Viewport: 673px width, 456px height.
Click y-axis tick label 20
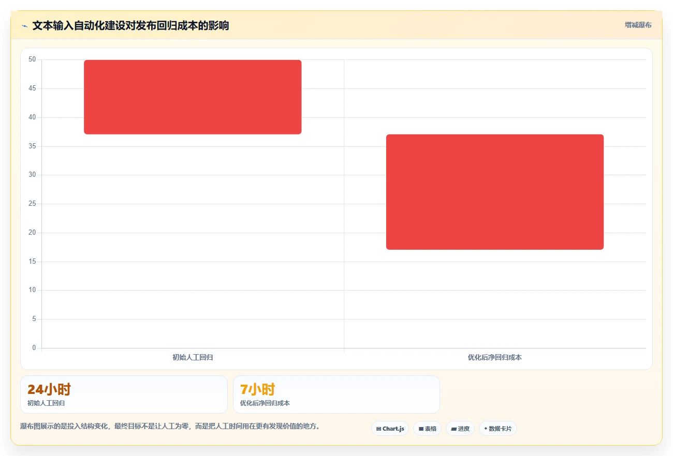32,233
